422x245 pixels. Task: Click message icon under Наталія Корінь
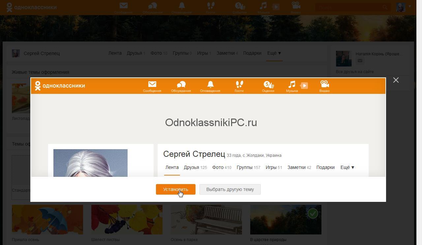(x=360, y=61)
